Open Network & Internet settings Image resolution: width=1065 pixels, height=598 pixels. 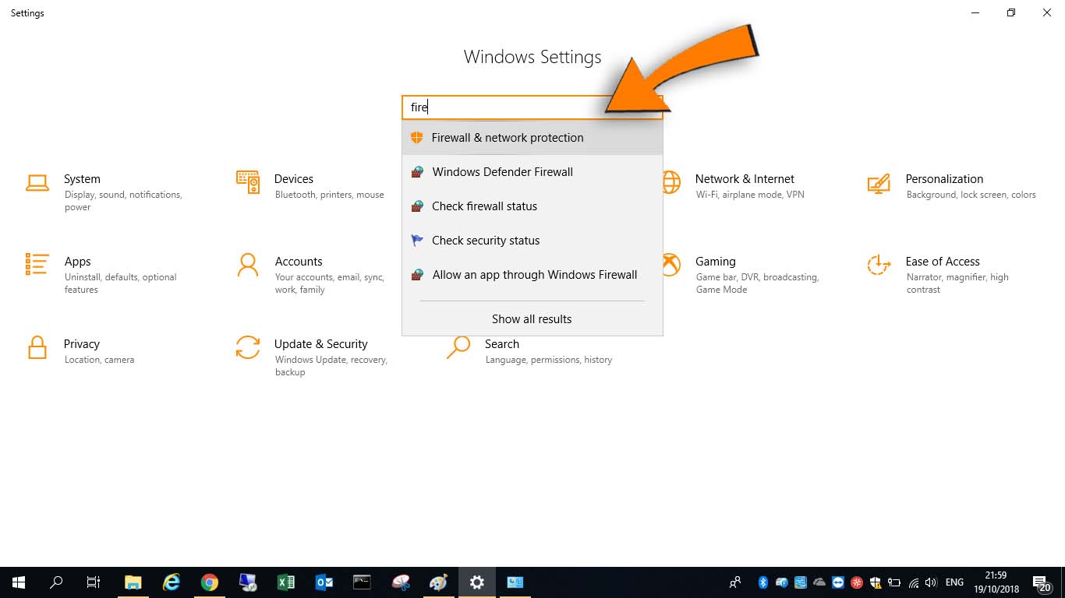(744, 179)
